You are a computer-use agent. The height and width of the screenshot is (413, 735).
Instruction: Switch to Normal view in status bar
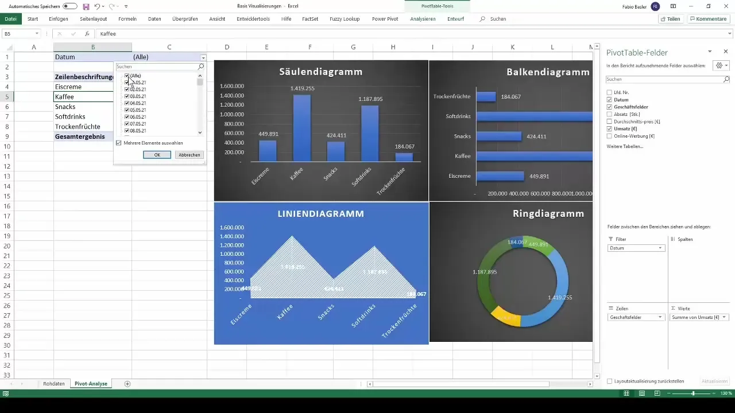pyautogui.click(x=626, y=393)
